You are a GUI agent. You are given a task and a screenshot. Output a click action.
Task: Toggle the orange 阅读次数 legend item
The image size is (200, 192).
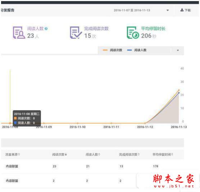pos(112,50)
